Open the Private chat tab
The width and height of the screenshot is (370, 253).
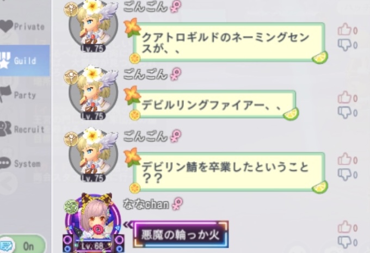pos(24,27)
